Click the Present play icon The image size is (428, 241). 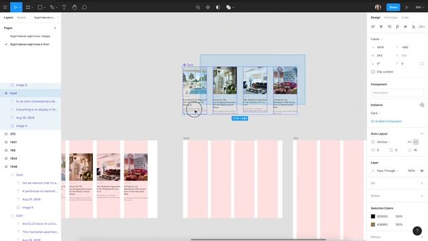407,7
